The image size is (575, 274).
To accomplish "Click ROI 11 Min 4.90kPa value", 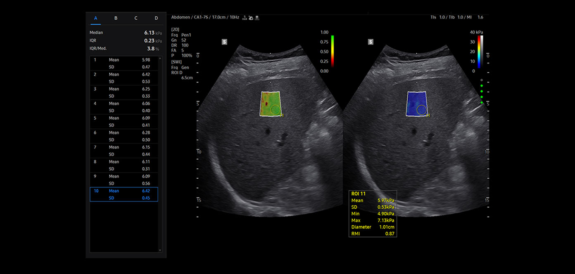I will click(386, 214).
